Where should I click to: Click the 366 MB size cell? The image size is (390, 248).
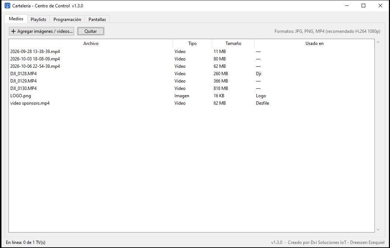coord(221,81)
